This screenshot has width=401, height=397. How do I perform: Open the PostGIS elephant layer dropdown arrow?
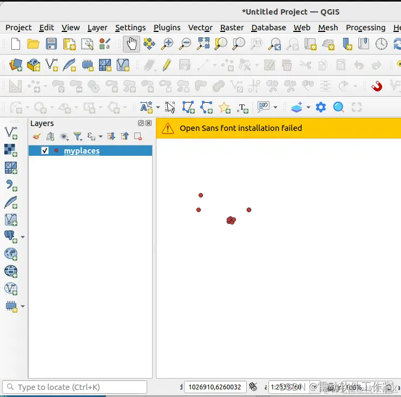coord(23,237)
